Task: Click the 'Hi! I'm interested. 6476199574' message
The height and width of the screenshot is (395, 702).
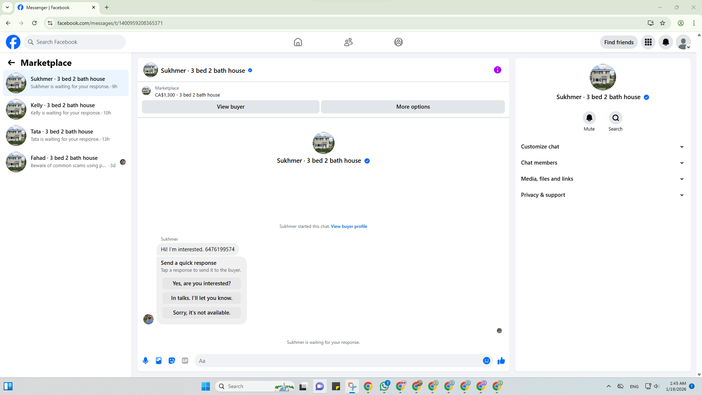Action: click(x=198, y=249)
